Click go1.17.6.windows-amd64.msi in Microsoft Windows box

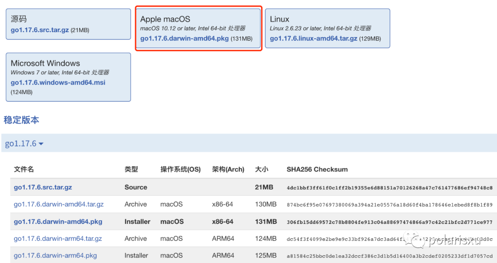pyautogui.click(x=58, y=83)
